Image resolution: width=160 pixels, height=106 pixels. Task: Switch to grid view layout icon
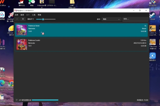click(x=23, y=19)
